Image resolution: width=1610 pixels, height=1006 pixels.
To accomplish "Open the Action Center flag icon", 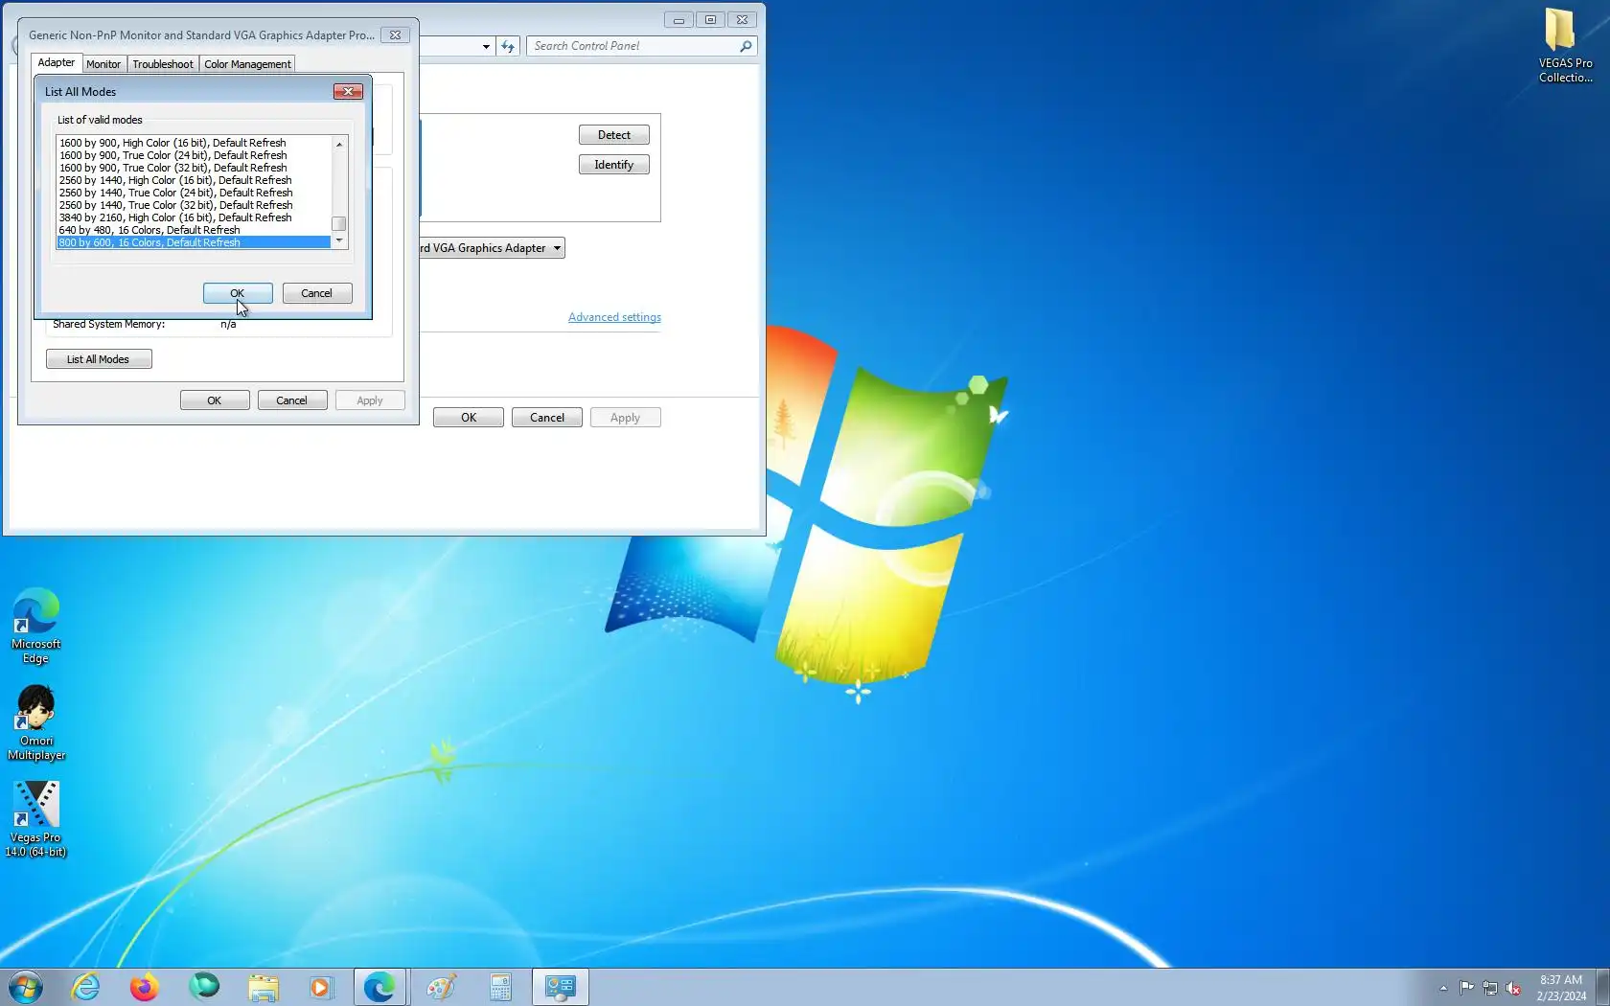I will [x=1467, y=988].
